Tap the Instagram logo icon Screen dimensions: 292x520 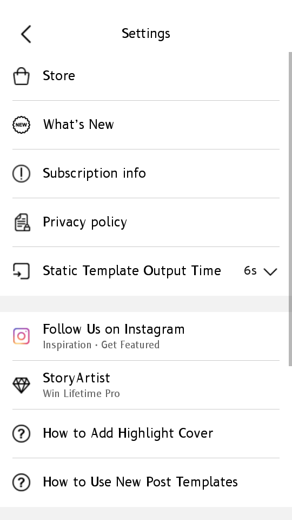tap(21, 336)
